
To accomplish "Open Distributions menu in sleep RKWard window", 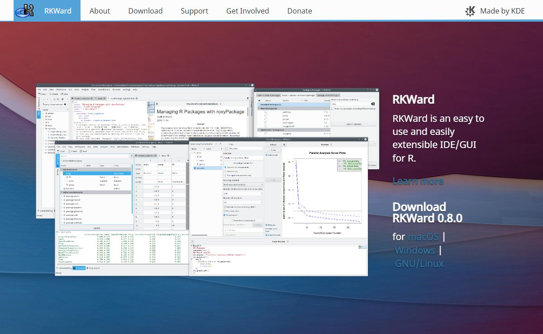I will coord(123,147).
